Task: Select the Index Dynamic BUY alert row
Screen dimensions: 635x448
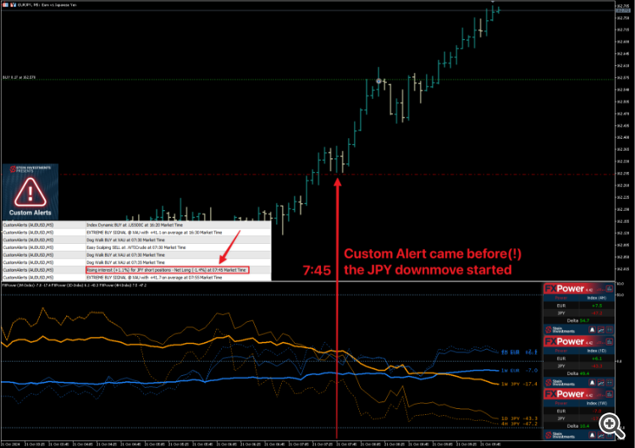Action: pyautogui.click(x=136, y=224)
